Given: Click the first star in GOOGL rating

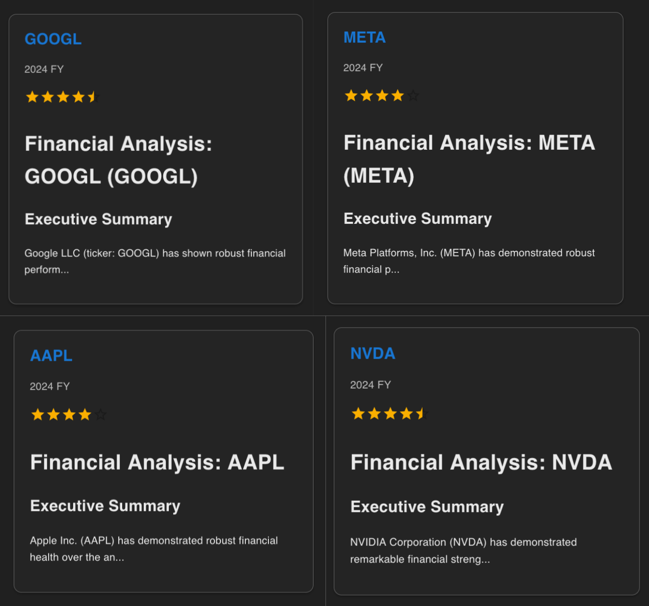Looking at the screenshot, I should [33, 97].
